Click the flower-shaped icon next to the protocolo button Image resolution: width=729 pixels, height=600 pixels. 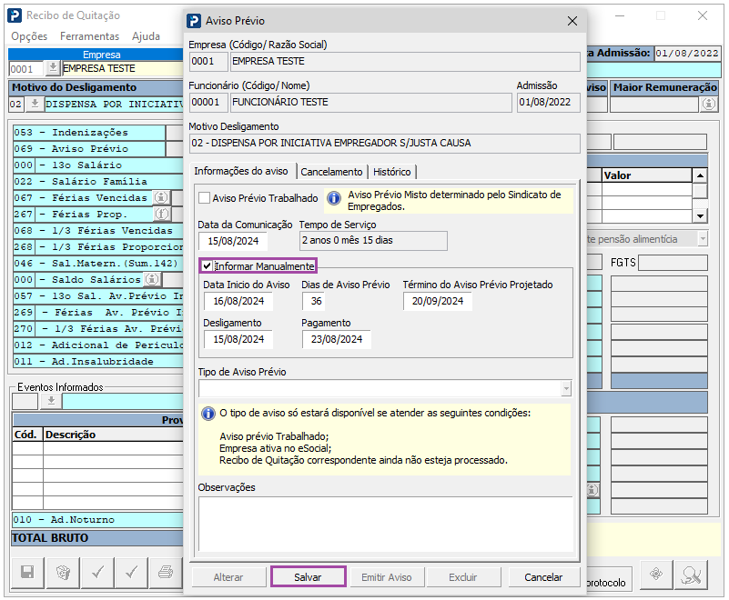(656, 574)
